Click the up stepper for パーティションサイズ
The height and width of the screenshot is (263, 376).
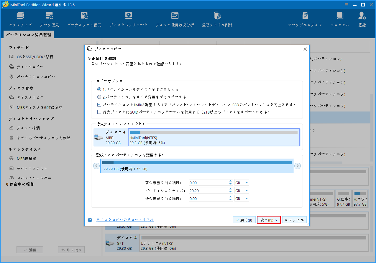(x=230, y=189)
